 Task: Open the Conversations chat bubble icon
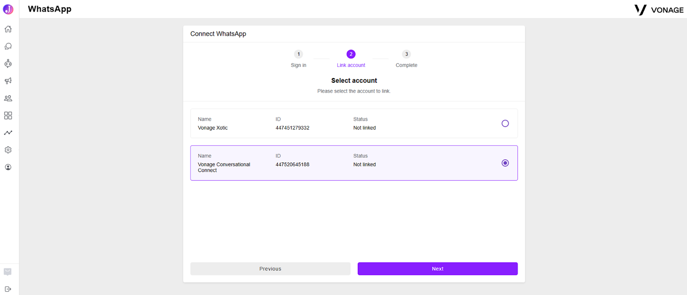(8, 46)
